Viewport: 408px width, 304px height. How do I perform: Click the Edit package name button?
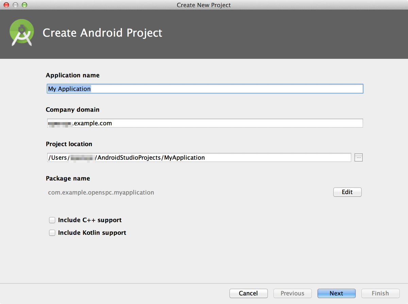click(347, 192)
